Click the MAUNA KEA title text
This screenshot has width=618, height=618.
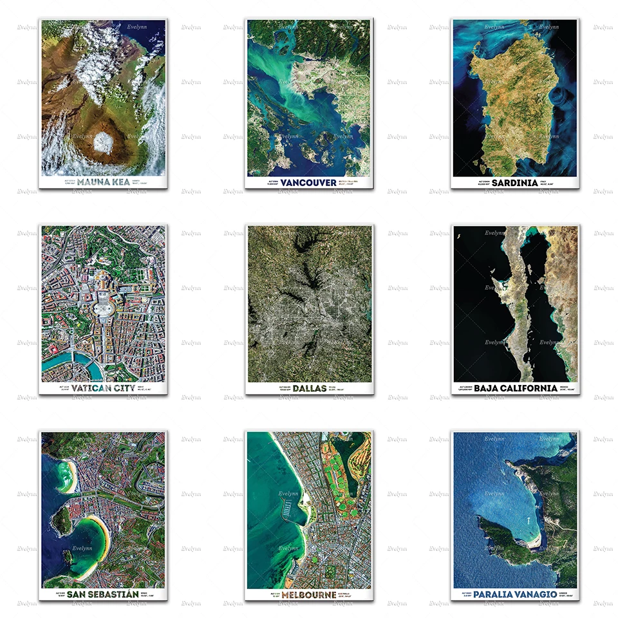coord(103,182)
